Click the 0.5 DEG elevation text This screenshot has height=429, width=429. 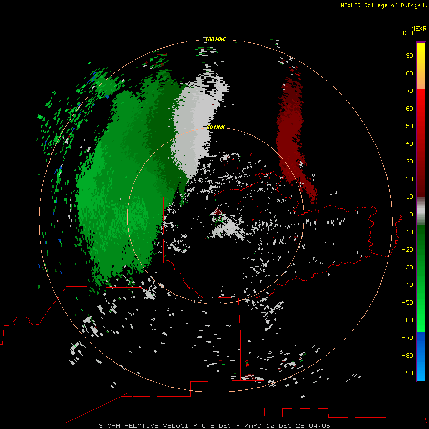click(216, 426)
